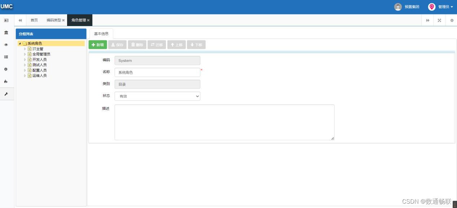Open the 管理员 user menu
The height and width of the screenshot is (208, 457).
[445, 7]
